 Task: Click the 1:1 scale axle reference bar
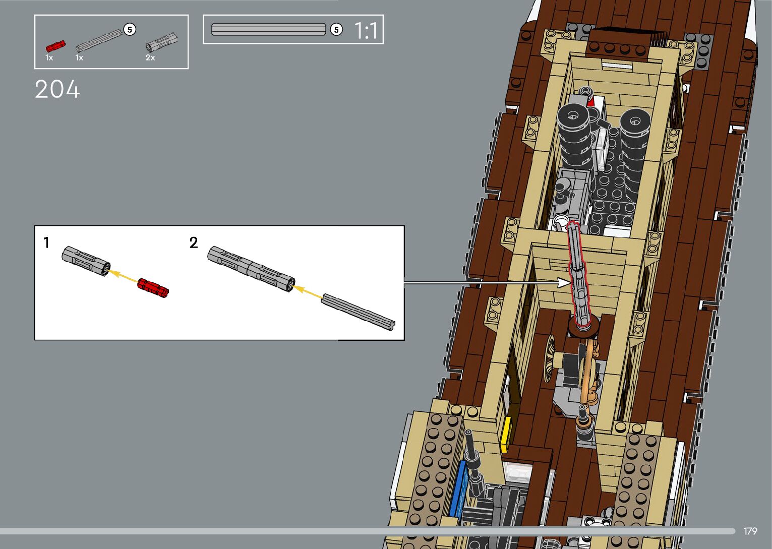pos(268,29)
